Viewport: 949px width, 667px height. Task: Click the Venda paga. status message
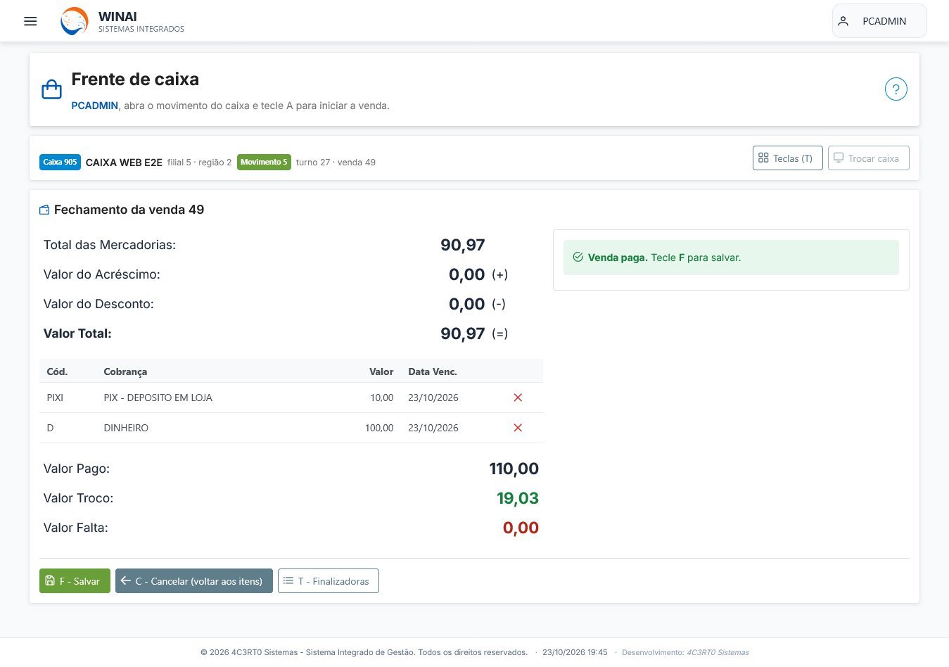tap(731, 258)
